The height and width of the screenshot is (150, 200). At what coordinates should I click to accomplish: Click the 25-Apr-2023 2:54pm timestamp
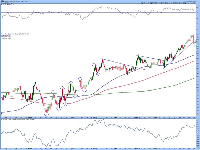[x=7, y=3]
